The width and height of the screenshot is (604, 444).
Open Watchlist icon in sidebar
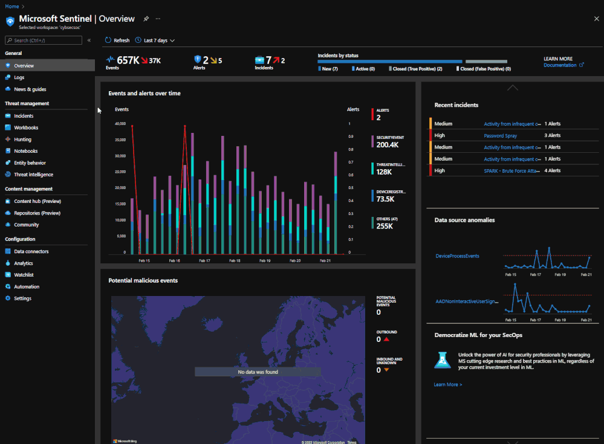click(x=8, y=275)
